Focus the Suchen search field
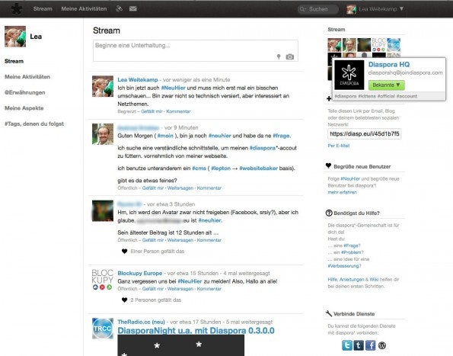This screenshot has width=453, height=356. pyautogui.click(x=317, y=9)
